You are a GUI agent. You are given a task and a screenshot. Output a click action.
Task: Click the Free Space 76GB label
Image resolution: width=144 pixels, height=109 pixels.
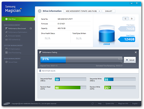point(127,29)
